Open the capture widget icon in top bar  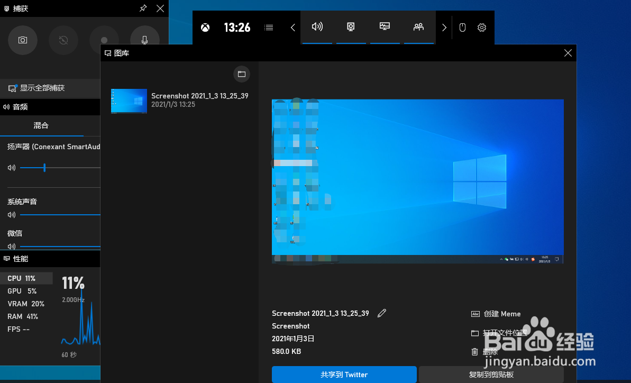(x=351, y=27)
